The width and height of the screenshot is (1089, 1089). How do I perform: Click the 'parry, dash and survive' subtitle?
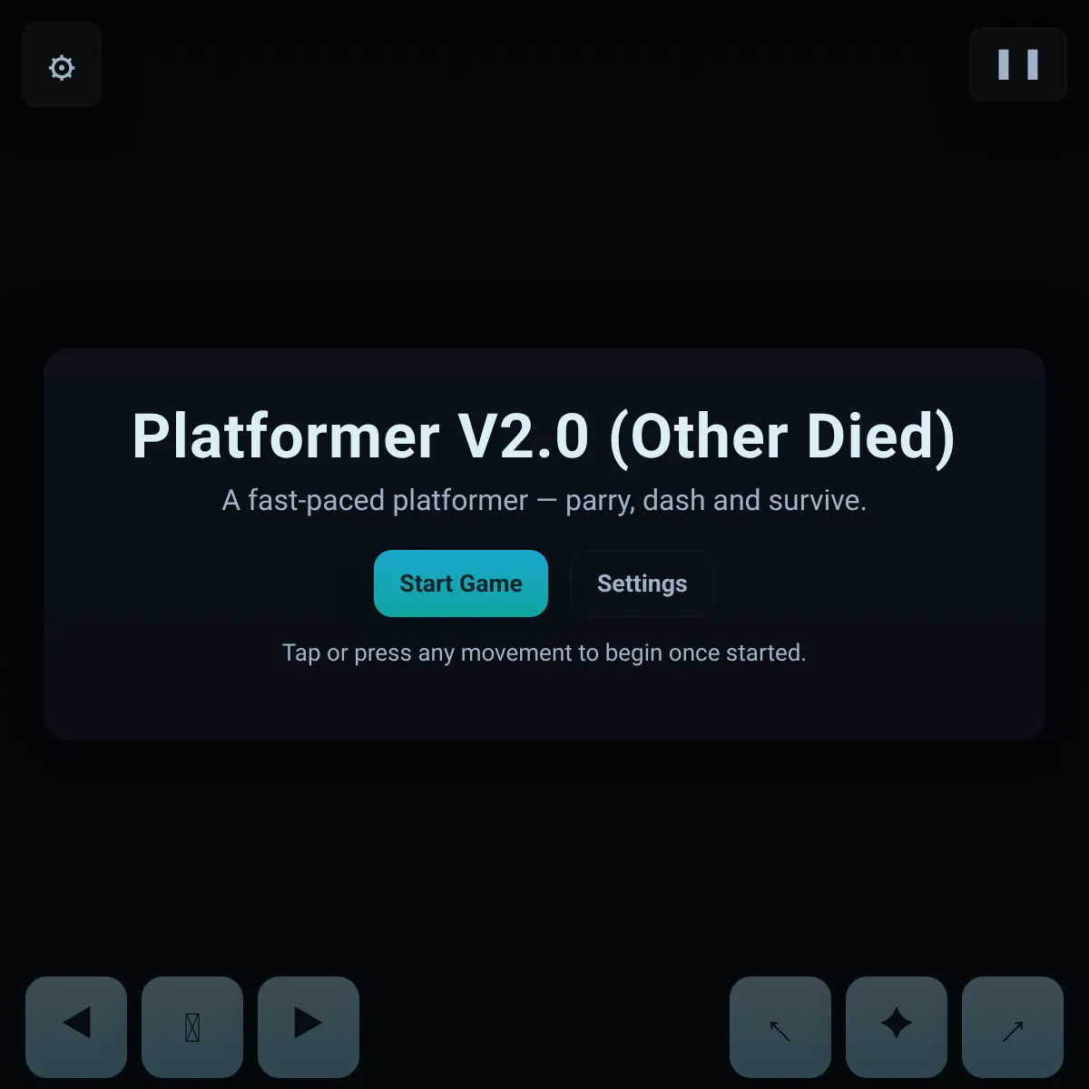[x=544, y=500]
